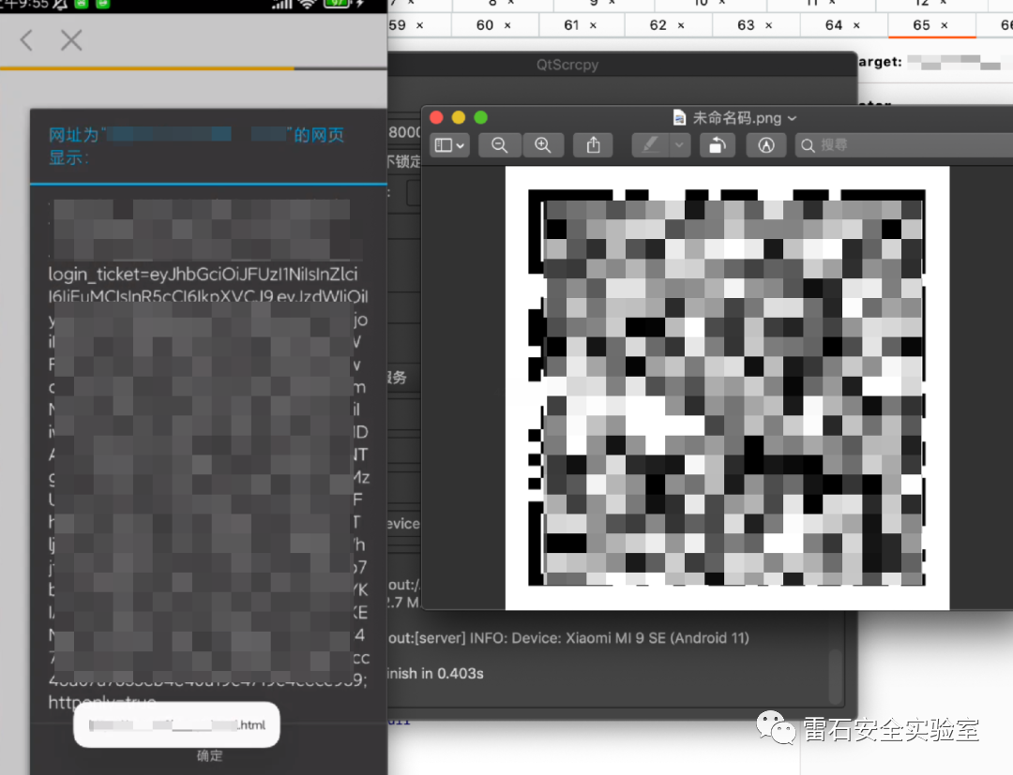Open title dropdown for 未命名码.png

click(792, 118)
